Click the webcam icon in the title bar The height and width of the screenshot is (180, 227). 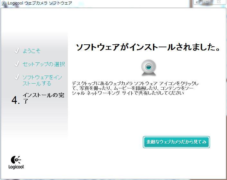(x=4, y=3)
